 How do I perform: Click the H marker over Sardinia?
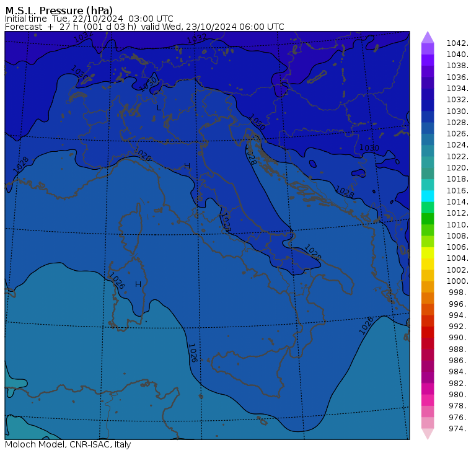[138, 284]
